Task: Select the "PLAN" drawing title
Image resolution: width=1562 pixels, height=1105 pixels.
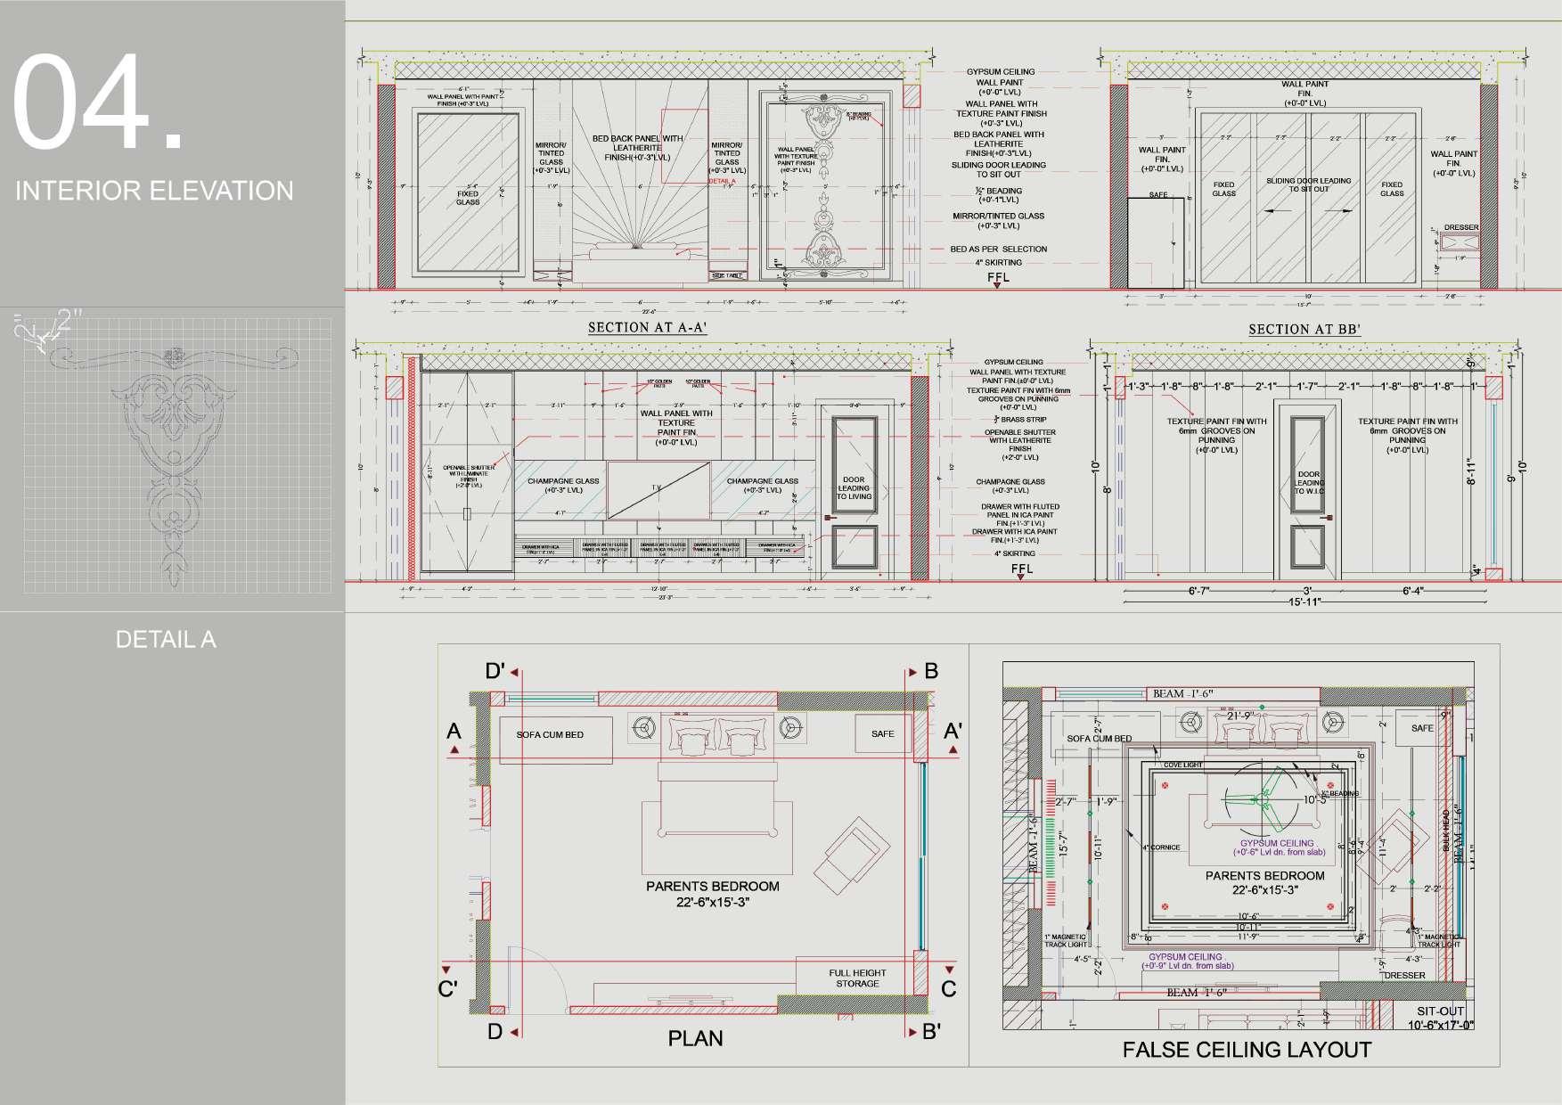Action: (695, 1039)
